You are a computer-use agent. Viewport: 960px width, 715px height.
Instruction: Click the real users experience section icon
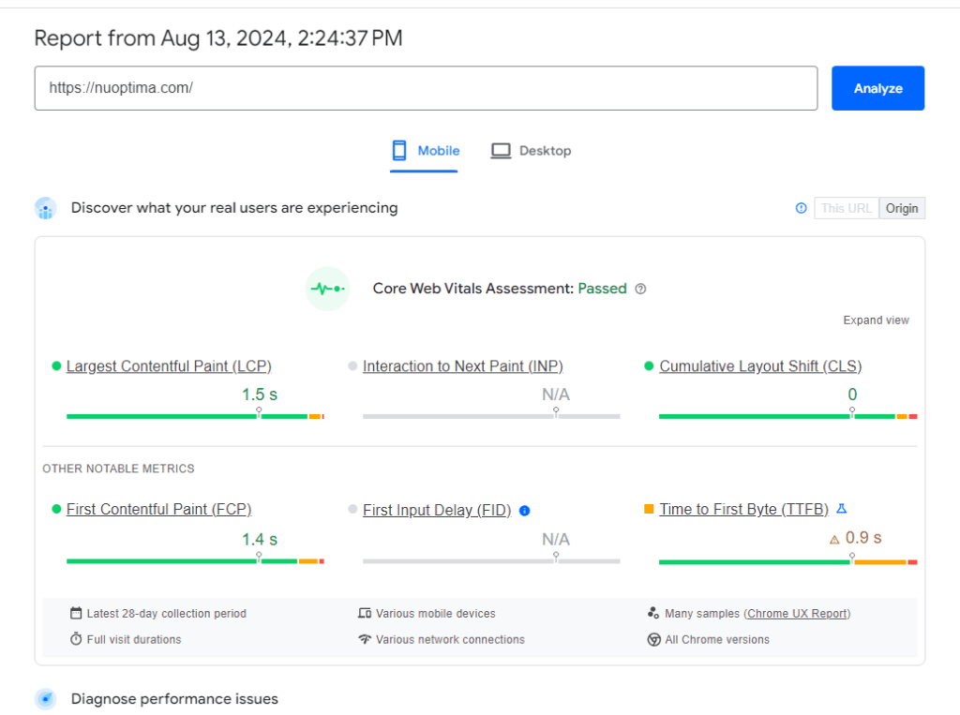pos(46,208)
